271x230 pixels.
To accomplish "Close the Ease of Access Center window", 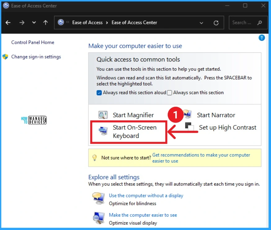I will [x=263, y=6].
